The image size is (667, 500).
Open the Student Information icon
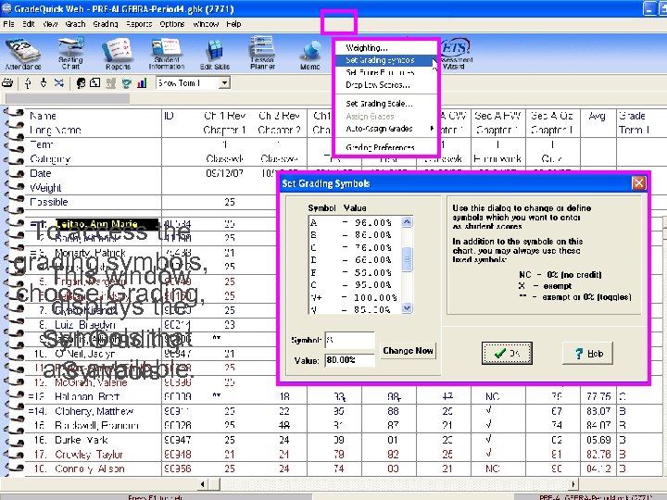pyautogui.click(x=167, y=54)
